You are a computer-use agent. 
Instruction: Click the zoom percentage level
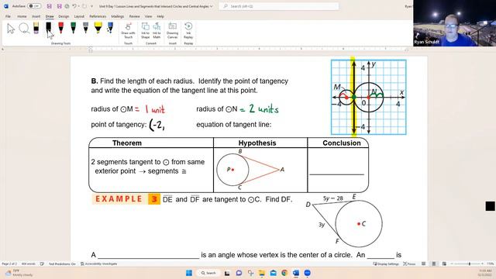point(491,263)
